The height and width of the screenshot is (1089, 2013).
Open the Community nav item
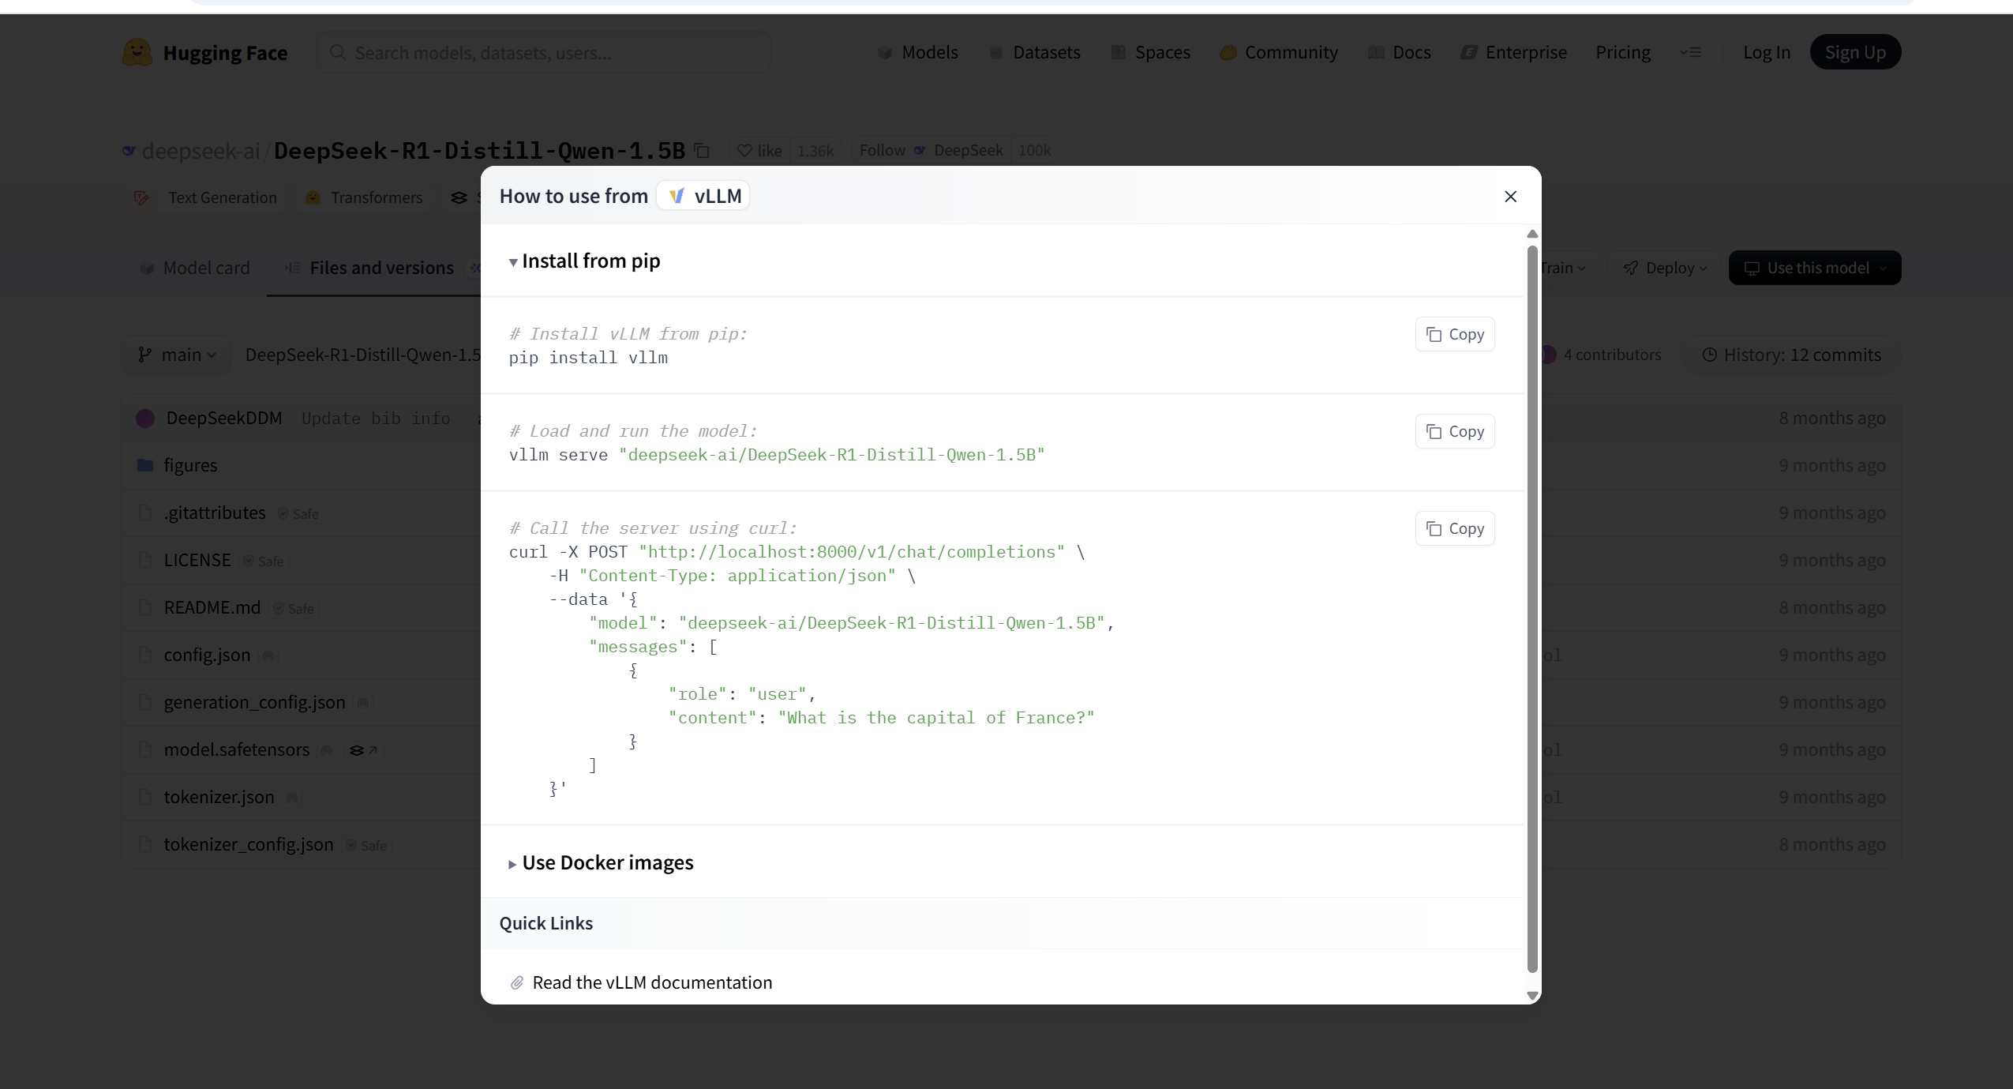tap(1279, 53)
